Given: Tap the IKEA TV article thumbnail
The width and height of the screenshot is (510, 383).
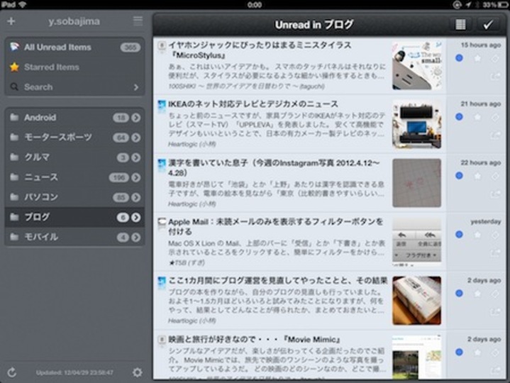Looking at the screenshot, I should (416, 124).
